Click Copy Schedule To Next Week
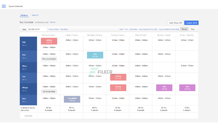 [x=169, y=29]
